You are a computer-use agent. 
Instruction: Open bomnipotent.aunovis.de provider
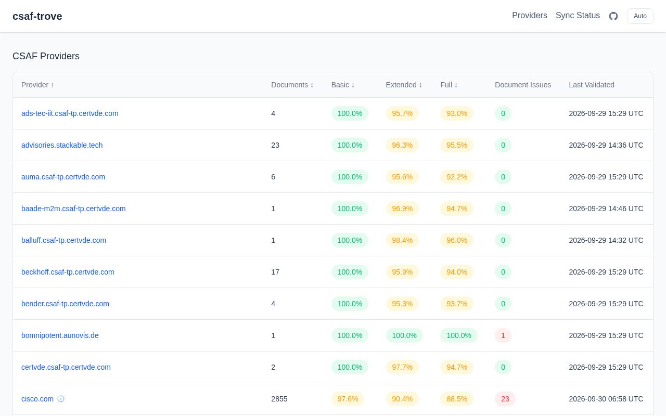coord(60,335)
